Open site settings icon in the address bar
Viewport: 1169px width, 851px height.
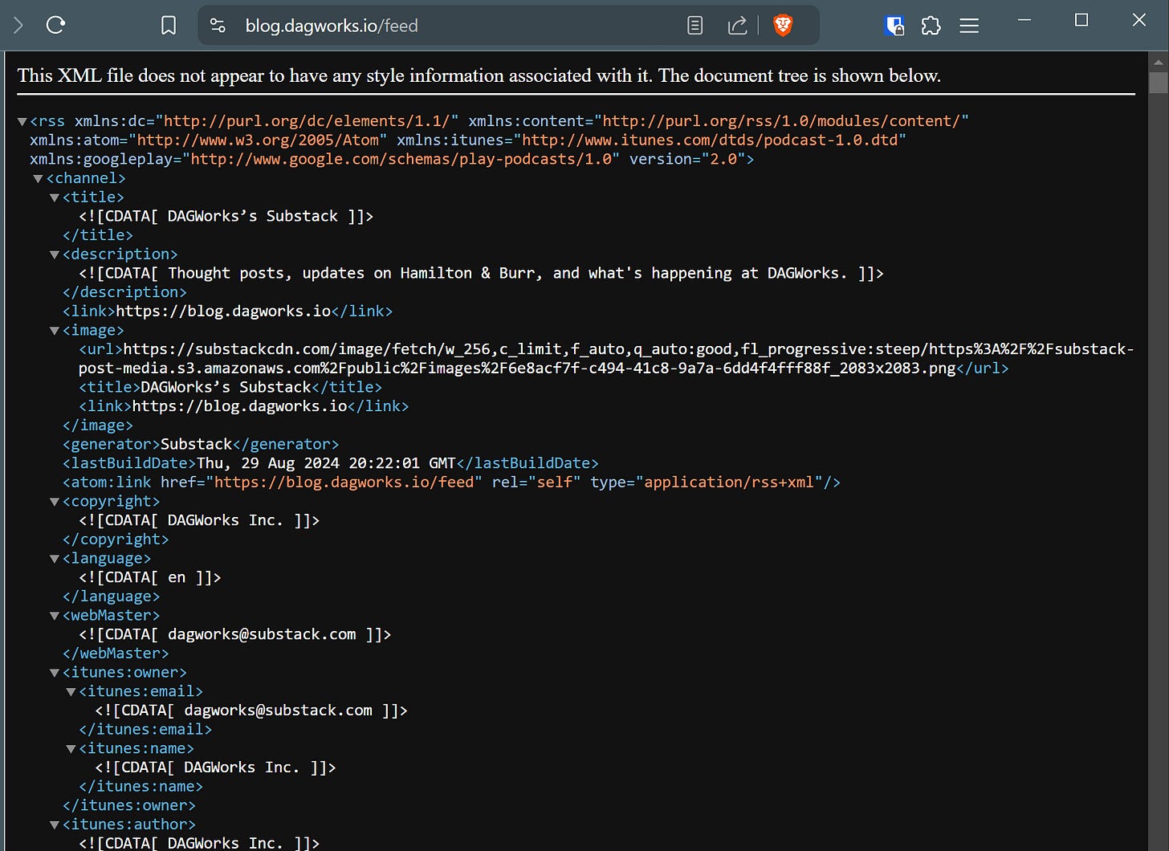[218, 26]
